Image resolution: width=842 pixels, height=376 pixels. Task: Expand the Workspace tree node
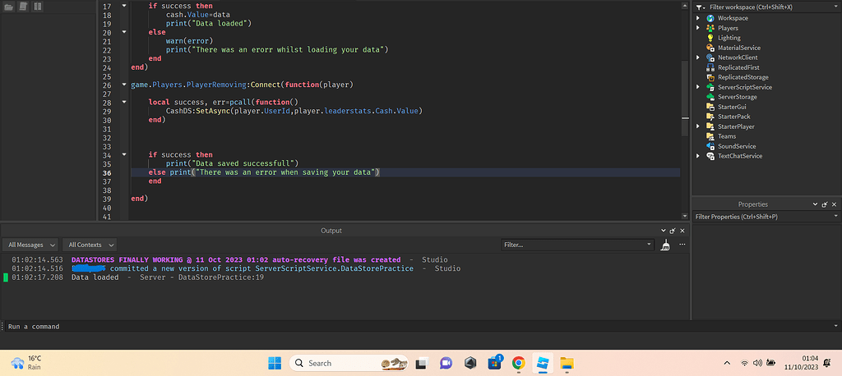tap(699, 18)
